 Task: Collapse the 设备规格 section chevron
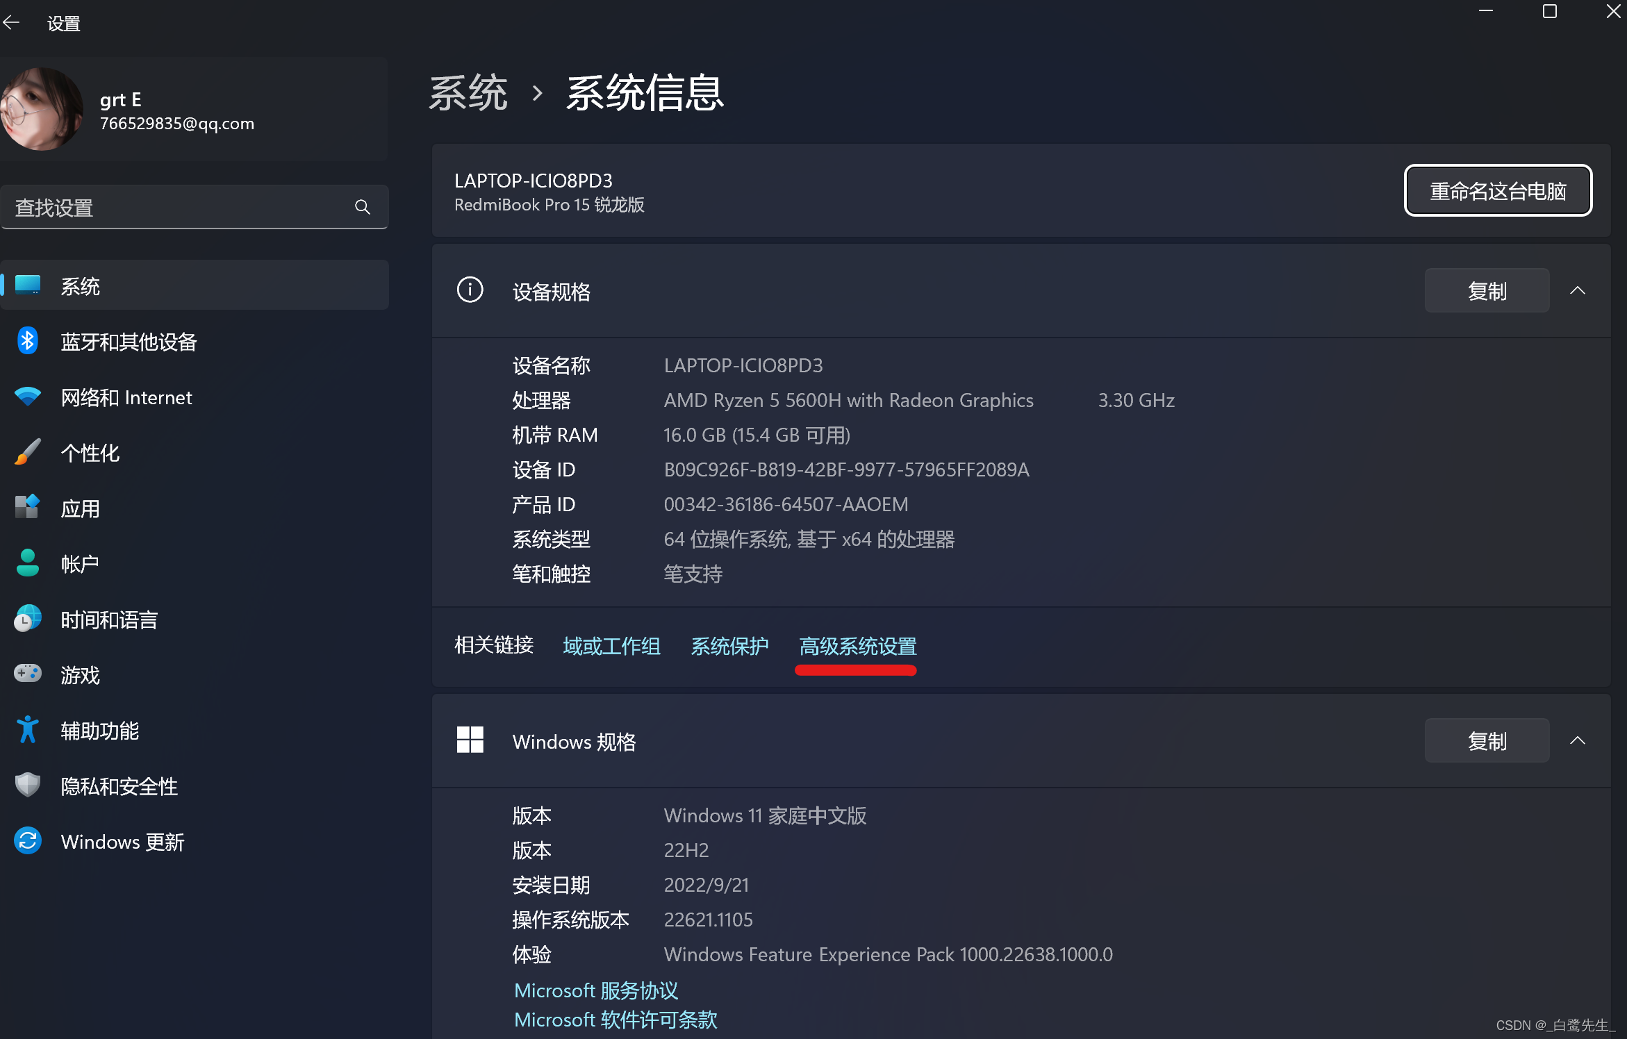pyautogui.click(x=1578, y=290)
